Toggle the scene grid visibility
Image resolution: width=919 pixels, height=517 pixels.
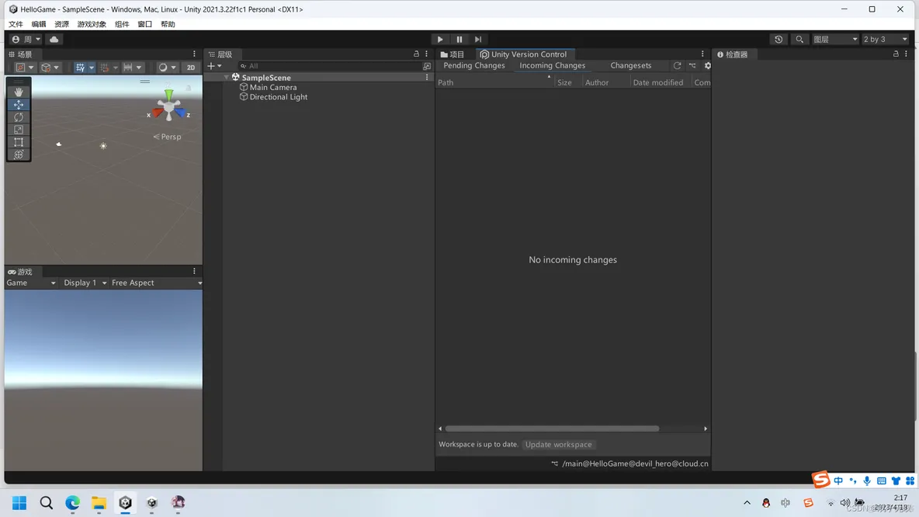click(80, 68)
